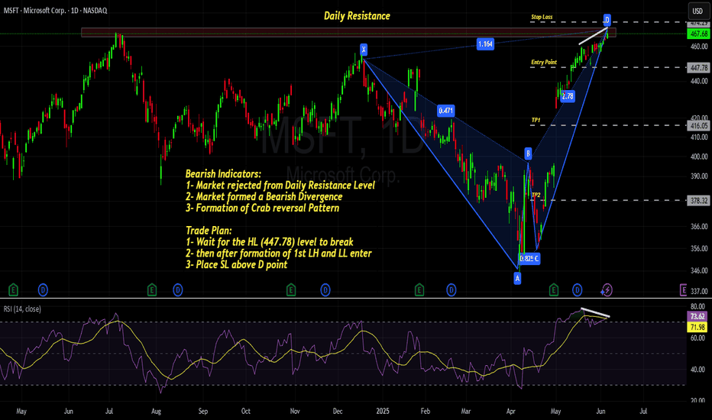Click the 1.164 ratio label
712x420 pixels.
485,44
